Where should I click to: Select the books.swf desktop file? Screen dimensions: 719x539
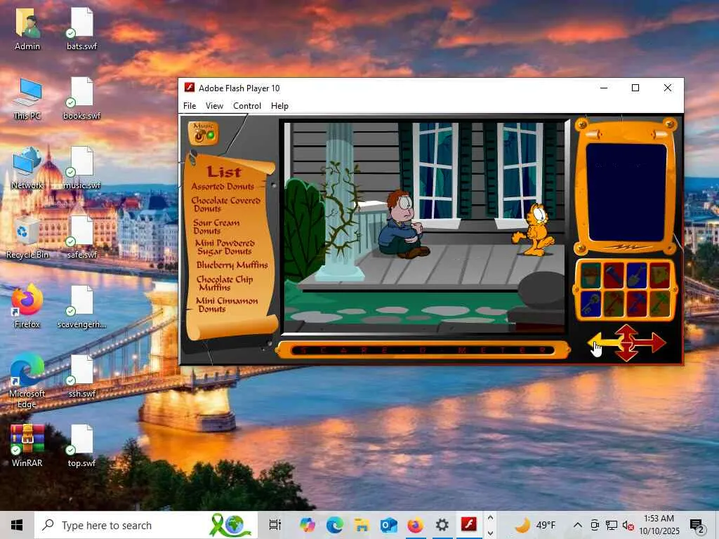(81, 98)
